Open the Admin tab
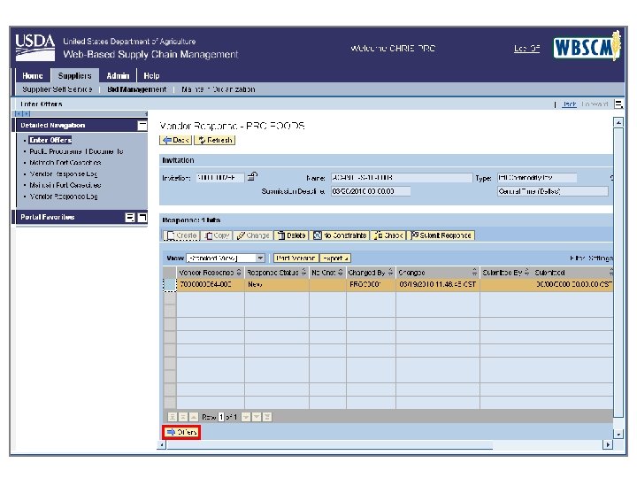Viewport: 637px width, 478px height. point(118,75)
